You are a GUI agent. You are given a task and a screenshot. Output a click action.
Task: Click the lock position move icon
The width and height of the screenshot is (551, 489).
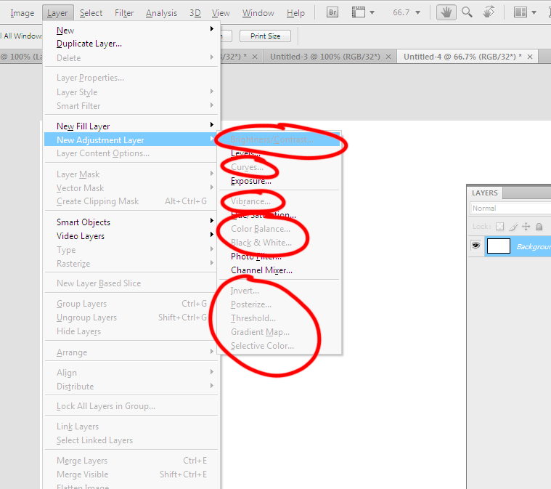click(x=526, y=227)
